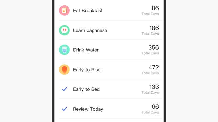Tap the 86 total days count
Viewport: 218px width, 122px height.
[155, 8]
